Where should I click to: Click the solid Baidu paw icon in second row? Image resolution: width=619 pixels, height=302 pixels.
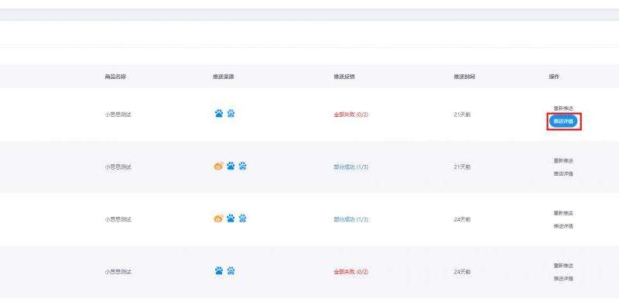[231, 166]
